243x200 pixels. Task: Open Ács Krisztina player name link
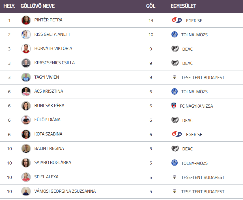pos(49,91)
